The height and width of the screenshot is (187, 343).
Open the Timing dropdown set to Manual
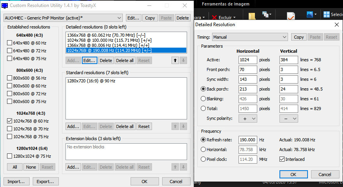point(250,37)
